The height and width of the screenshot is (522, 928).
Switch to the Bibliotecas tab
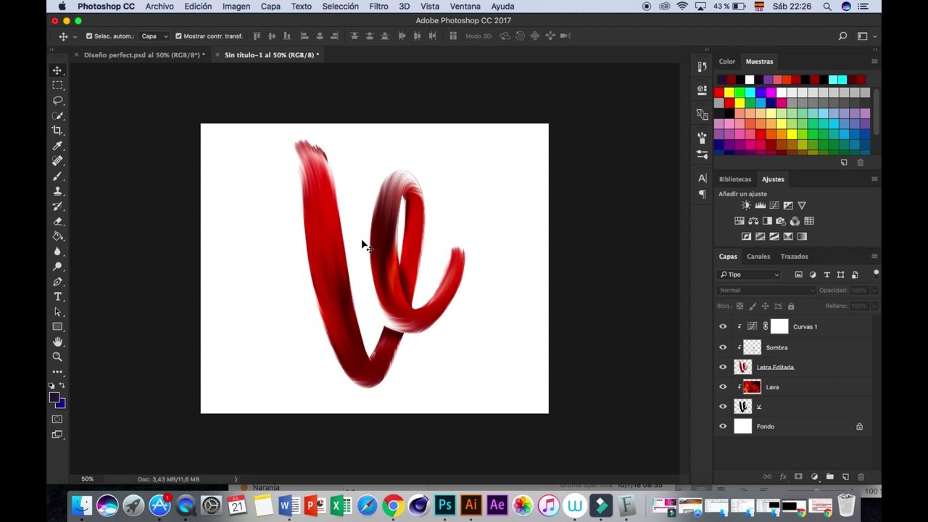[735, 179]
